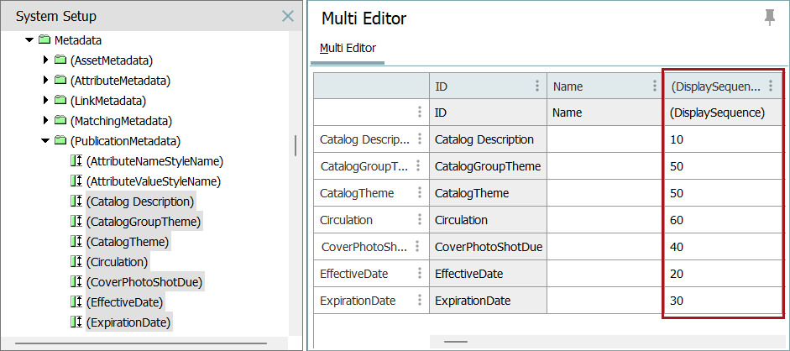Screen dimensions: 790x351
Task: Click the attribute icon beside Circulation in tree
Action: pos(76,262)
